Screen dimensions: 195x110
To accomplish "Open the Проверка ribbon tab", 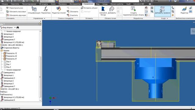I will [62, 4].
